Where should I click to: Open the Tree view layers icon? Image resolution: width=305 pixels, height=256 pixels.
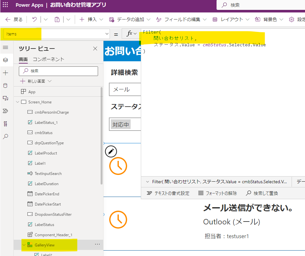(5, 60)
